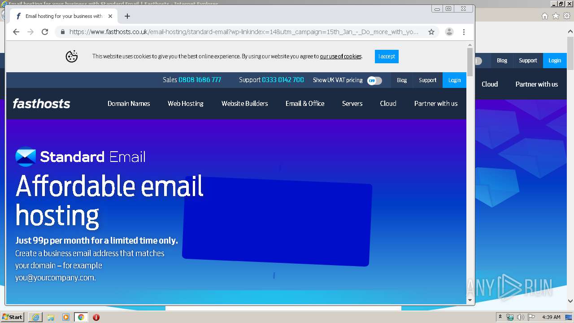Click the tray network icon
Image resolution: width=574 pixels, height=323 pixels.
[510, 317]
